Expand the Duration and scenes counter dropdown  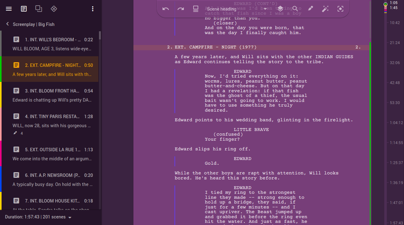(x=39, y=217)
